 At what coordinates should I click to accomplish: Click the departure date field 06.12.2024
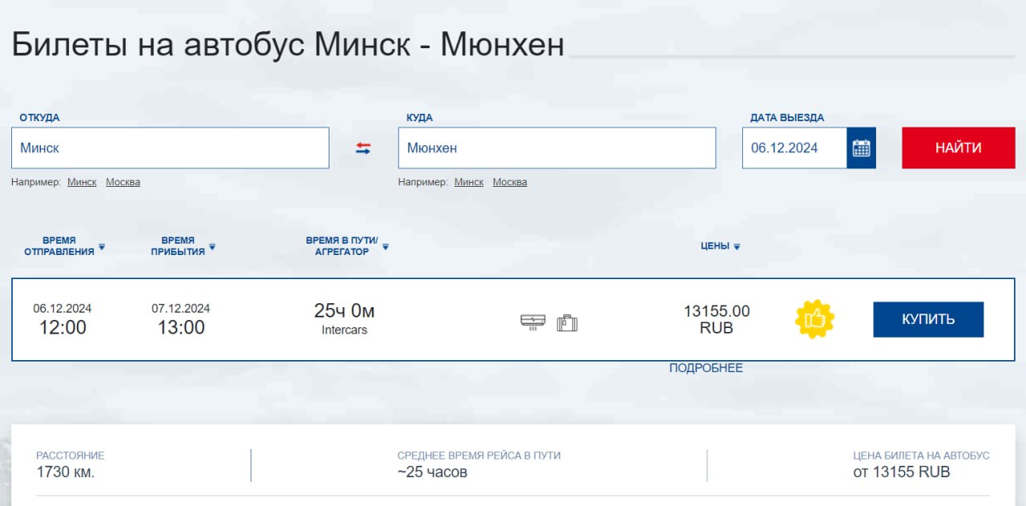pos(794,148)
